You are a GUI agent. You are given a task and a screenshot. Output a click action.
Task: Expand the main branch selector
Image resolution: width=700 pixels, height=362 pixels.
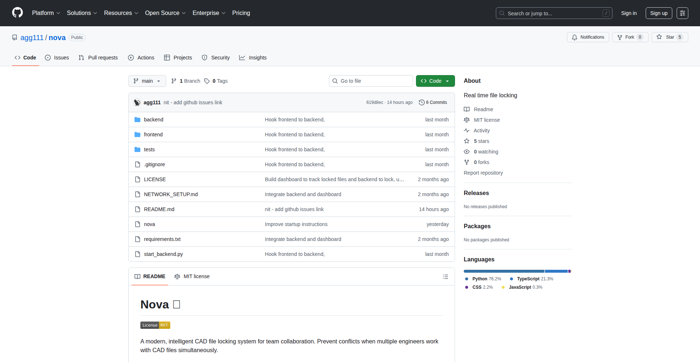pyautogui.click(x=147, y=81)
